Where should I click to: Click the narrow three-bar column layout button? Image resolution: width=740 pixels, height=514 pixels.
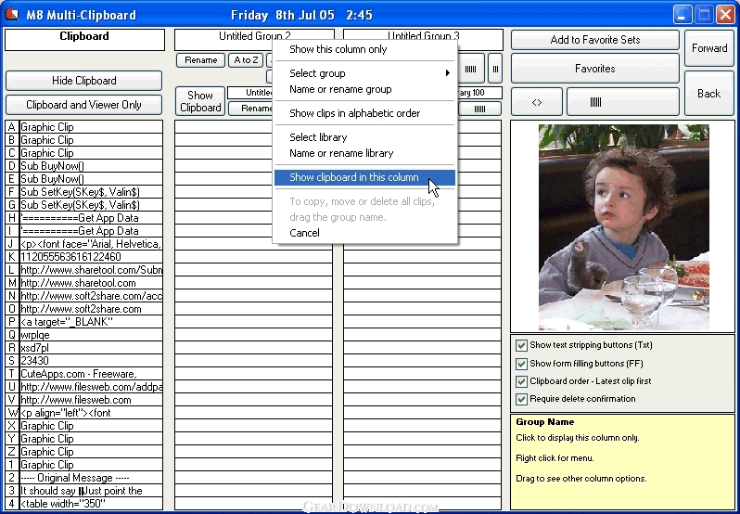tap(495, 69)
